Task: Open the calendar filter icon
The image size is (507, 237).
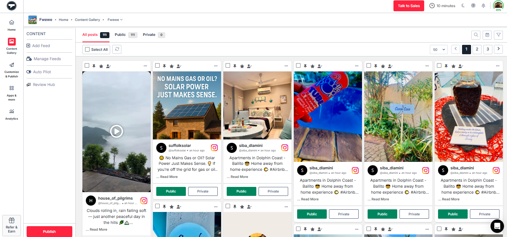Action: (487, 35)
